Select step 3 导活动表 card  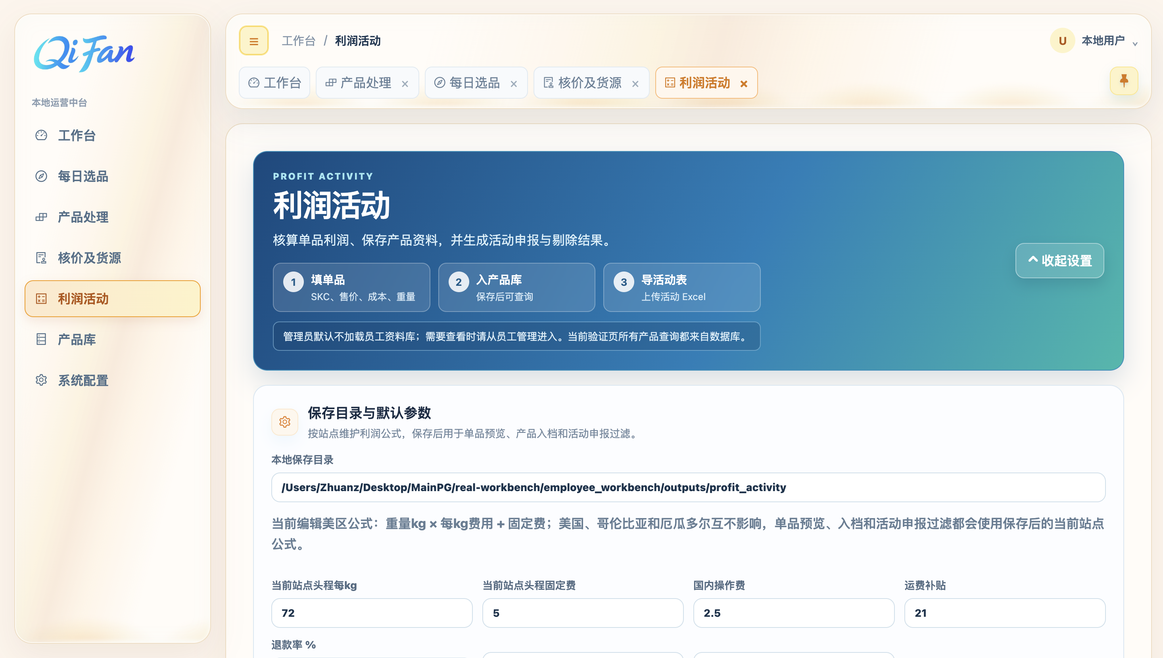point(682,287)
